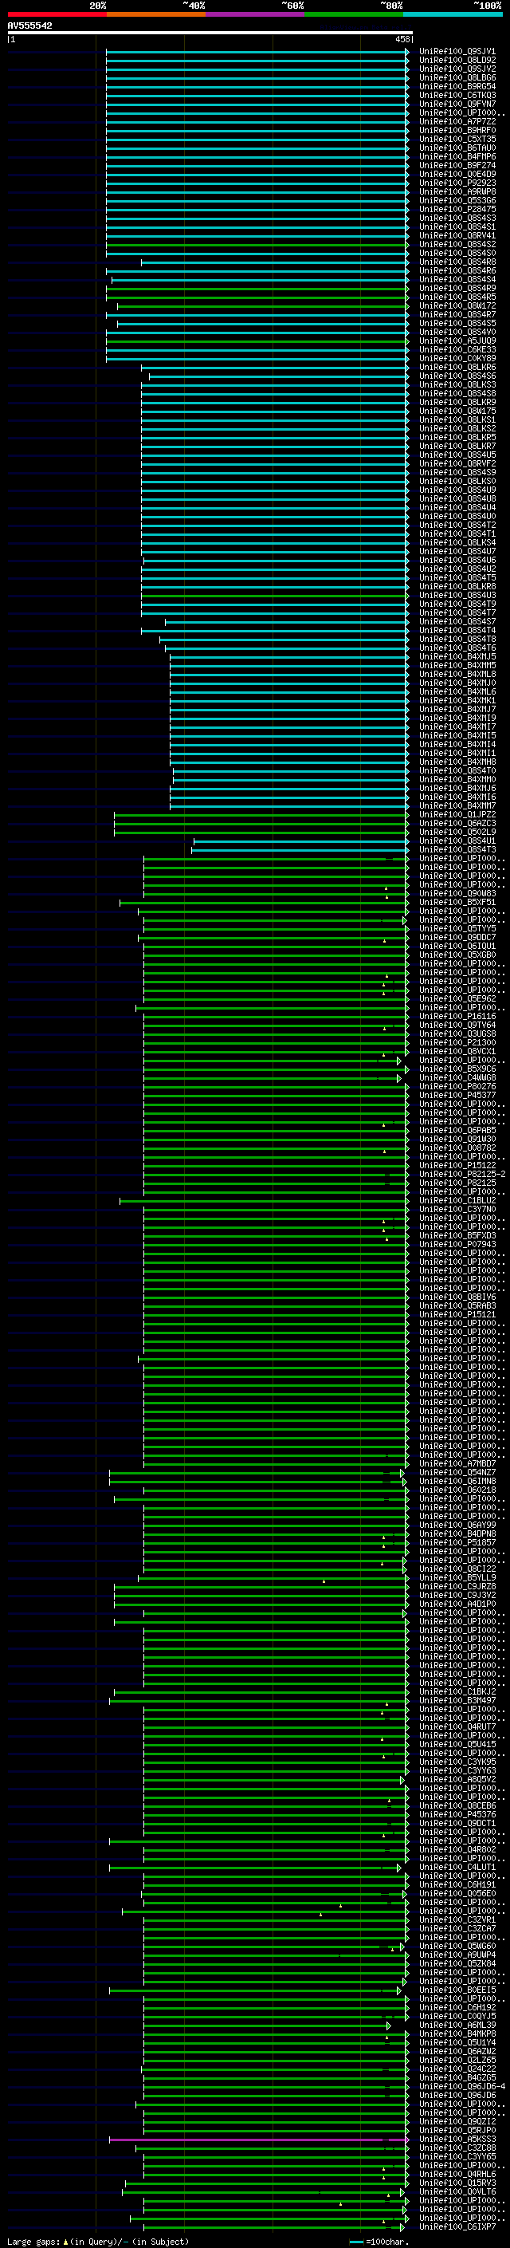
Task: Click the UniRef100_A9RWP8 label
Action: [457, 192]
